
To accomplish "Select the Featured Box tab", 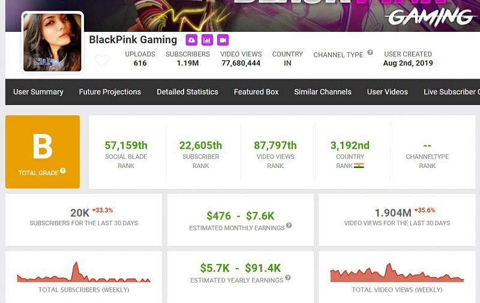I will click(256, 92).
